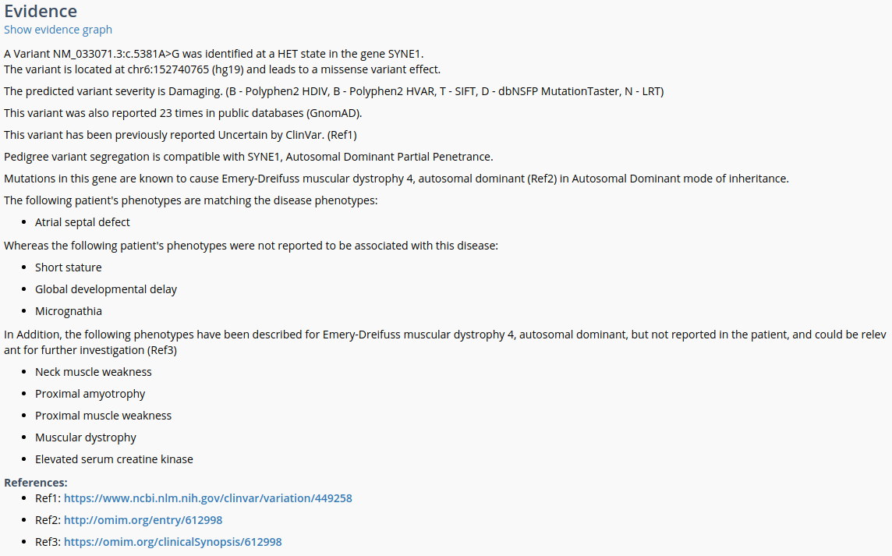This screenshot has height=556, width=892.
Task: Select the Short stature list item
Action: click(x=68, y=267)
